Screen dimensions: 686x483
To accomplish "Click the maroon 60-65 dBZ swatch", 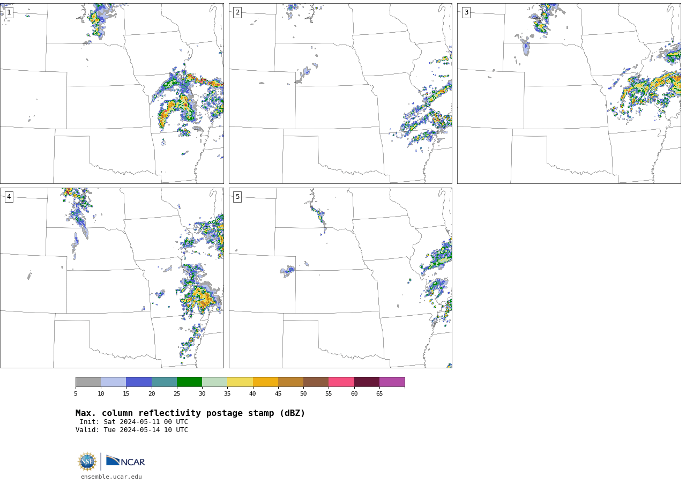I will tap(367, 382).
